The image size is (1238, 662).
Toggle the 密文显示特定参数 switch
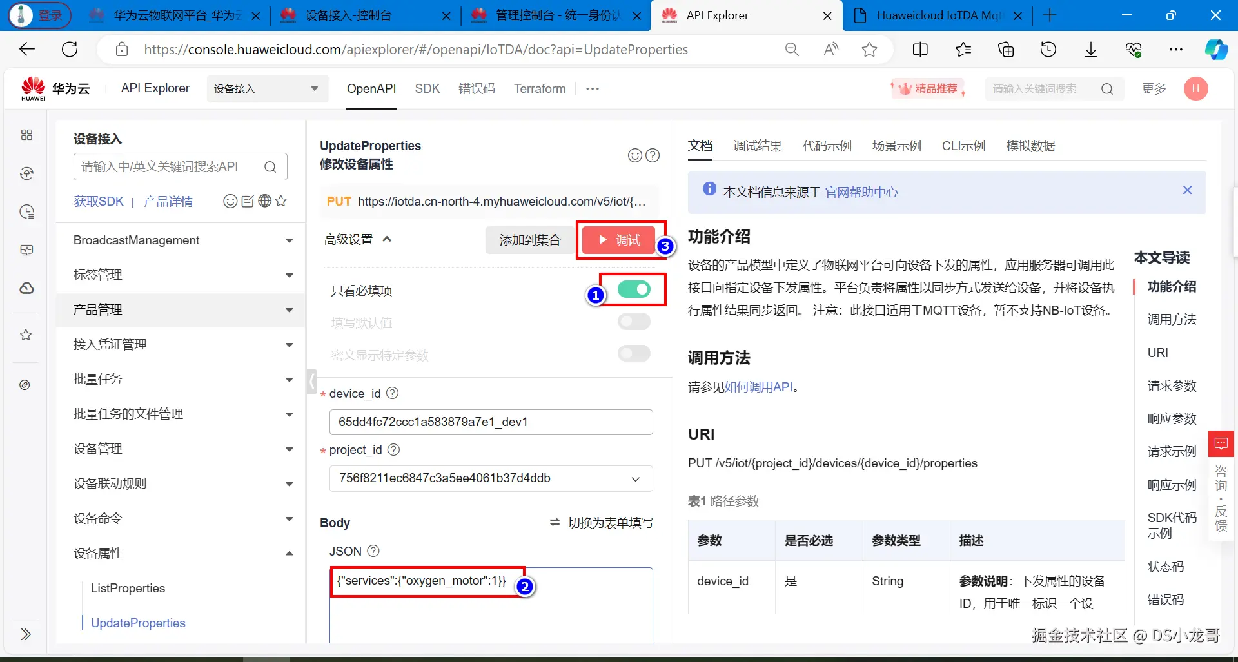(634, 353)
